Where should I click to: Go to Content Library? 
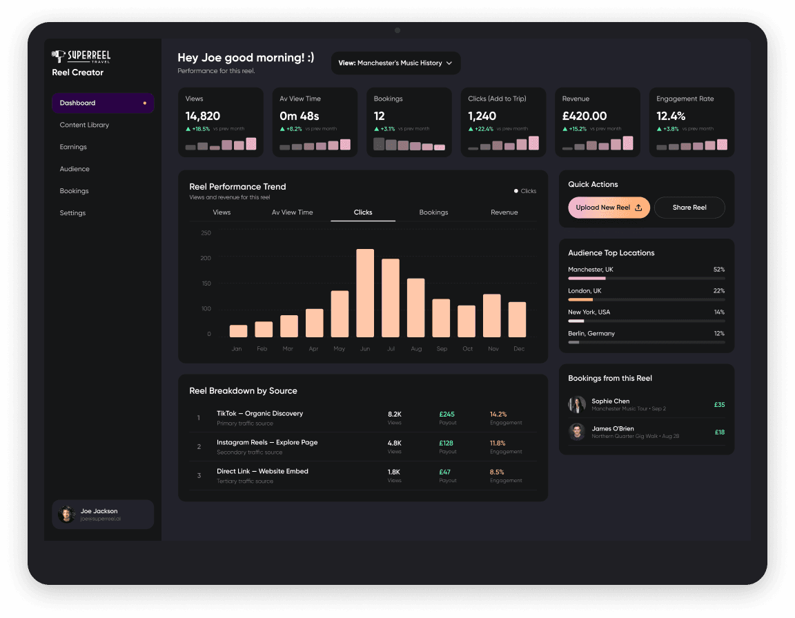[x=84, y=125]
